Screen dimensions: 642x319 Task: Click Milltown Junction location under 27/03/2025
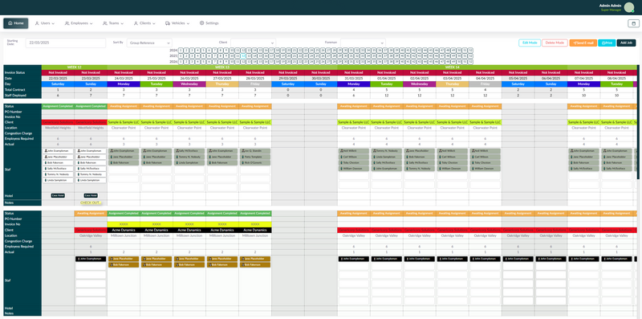222,235
